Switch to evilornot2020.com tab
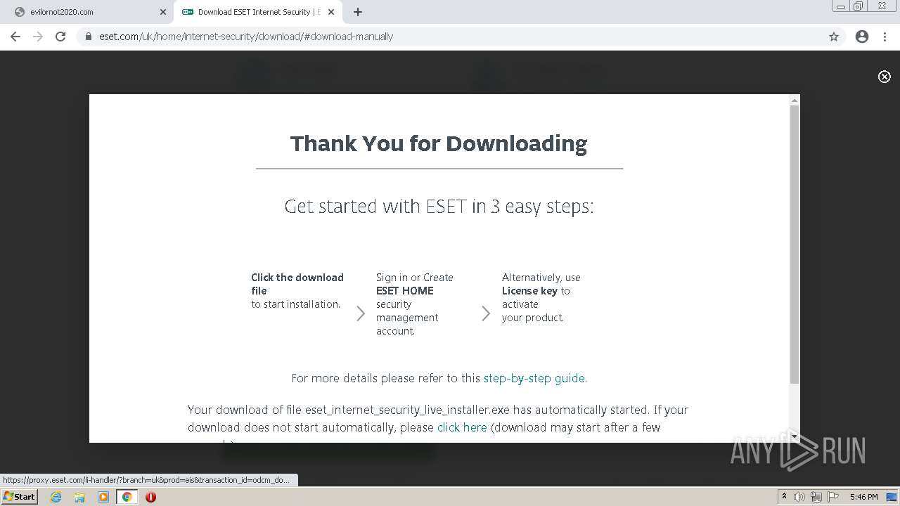 [x=88, y=12]
